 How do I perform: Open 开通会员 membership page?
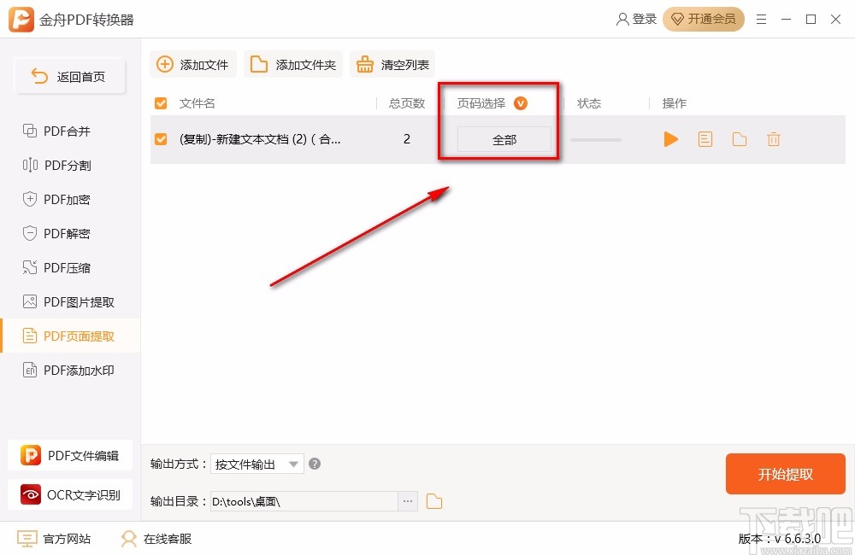click(704, 18)
